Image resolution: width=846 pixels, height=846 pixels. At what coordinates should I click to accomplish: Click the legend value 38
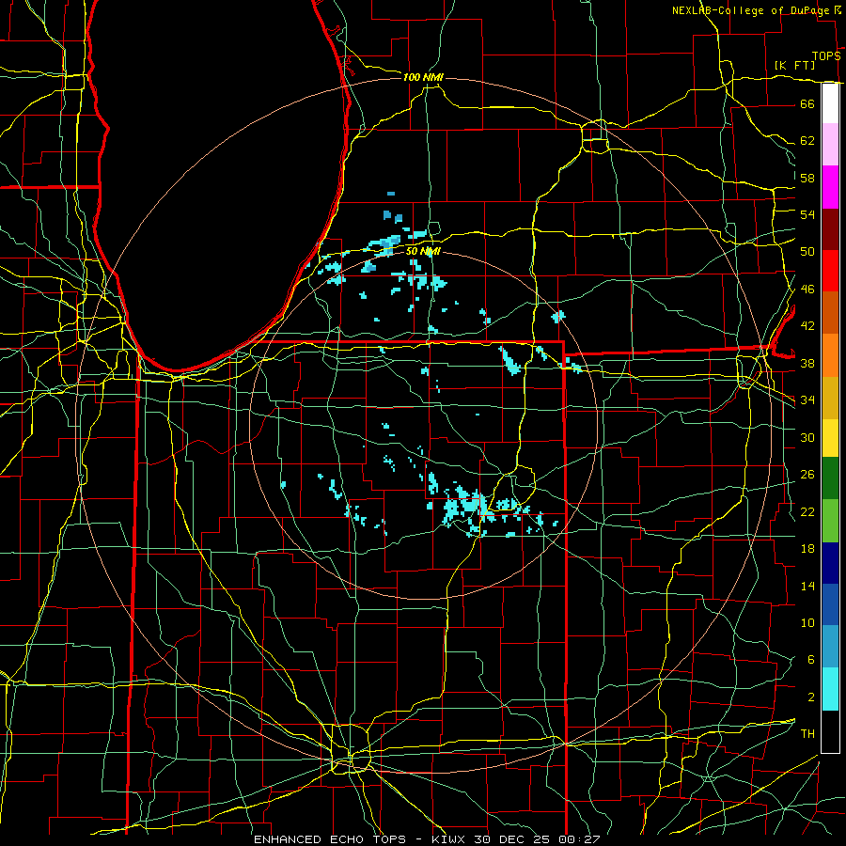pos(807,364)
